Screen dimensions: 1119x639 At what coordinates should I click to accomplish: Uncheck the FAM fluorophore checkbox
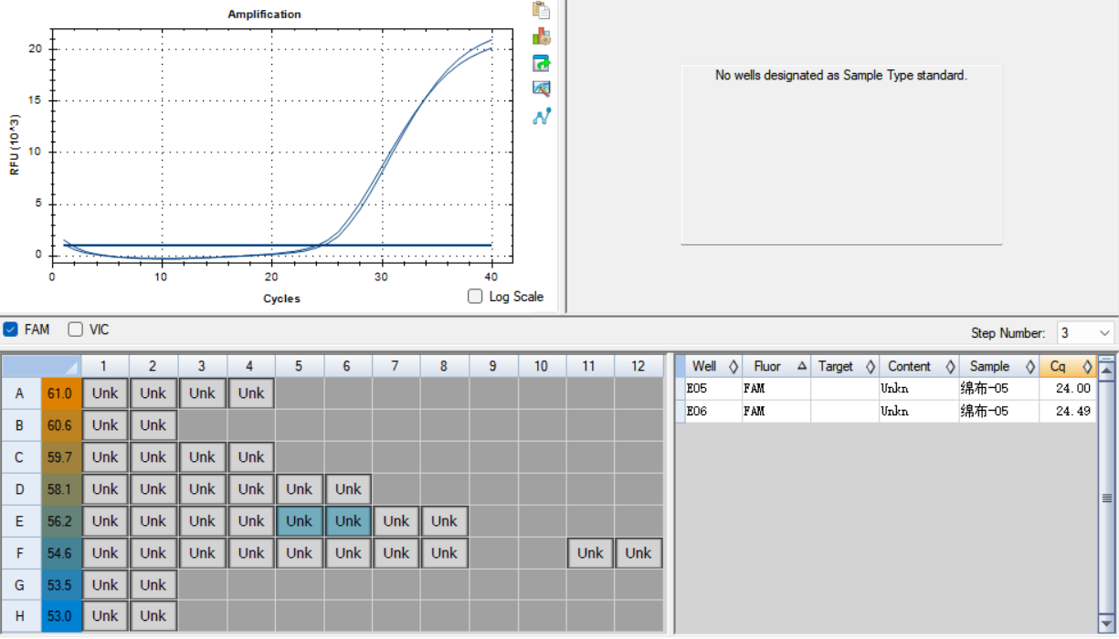click(x=10, y=329)
